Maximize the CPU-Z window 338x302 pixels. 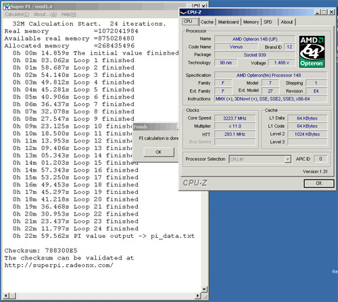[324, 12]
